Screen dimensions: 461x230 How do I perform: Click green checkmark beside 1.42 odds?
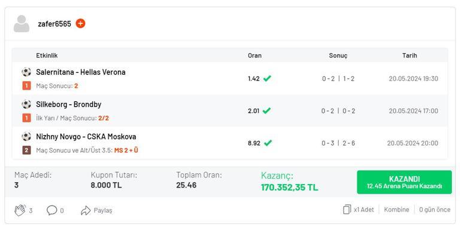[x=267, y=79]
